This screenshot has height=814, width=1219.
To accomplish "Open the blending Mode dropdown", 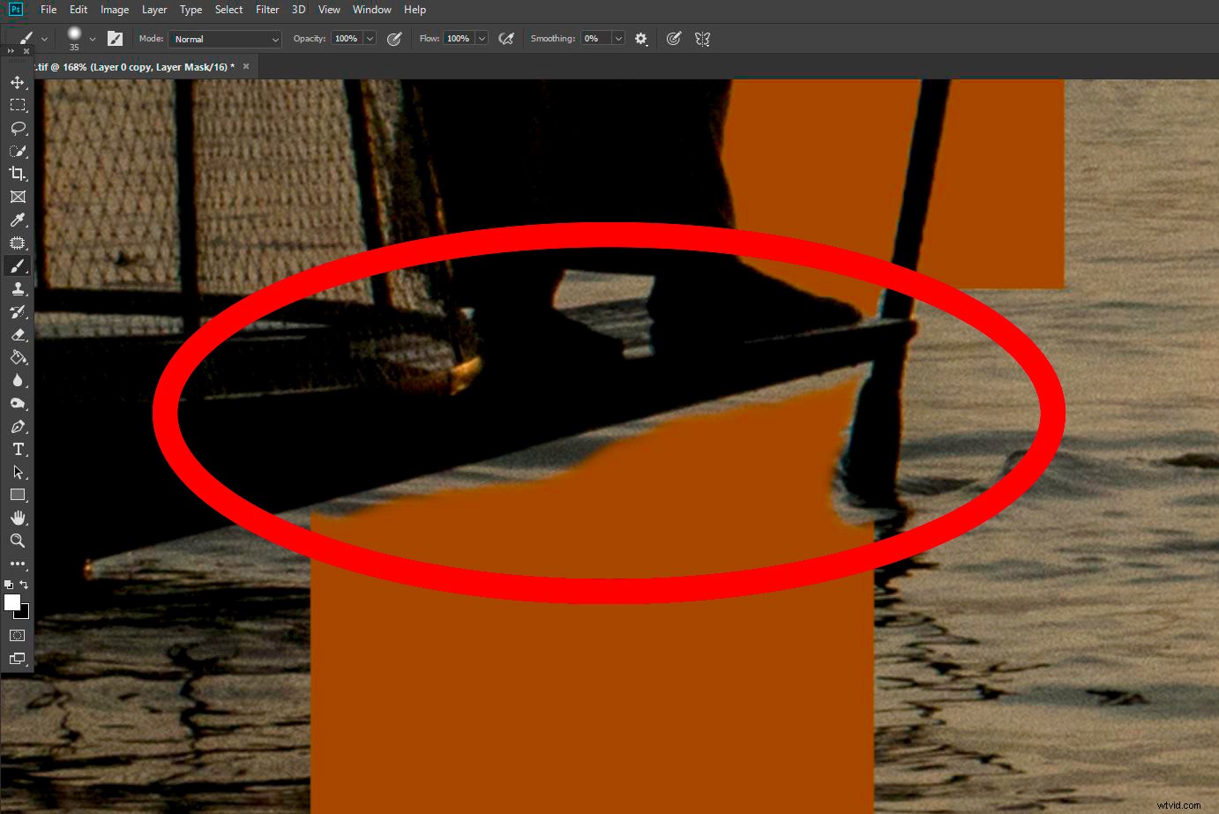I will pyautogui.click(x=224, y=39).
